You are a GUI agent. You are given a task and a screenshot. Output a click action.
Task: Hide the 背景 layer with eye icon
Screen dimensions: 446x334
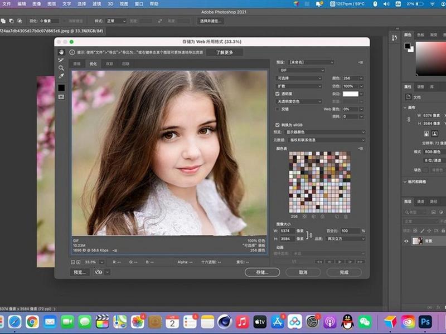click(x=406, y=241)
